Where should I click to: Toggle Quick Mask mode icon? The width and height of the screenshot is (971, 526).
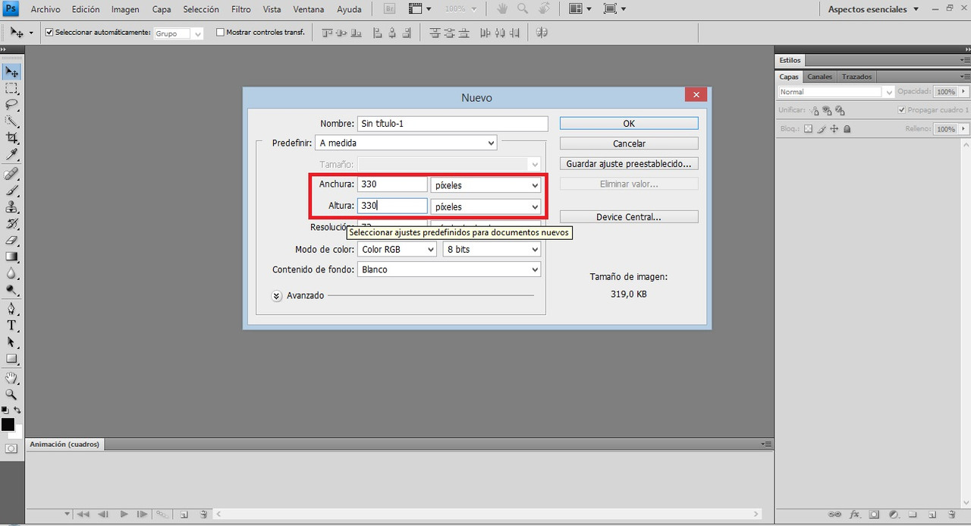tap(11, 449)
